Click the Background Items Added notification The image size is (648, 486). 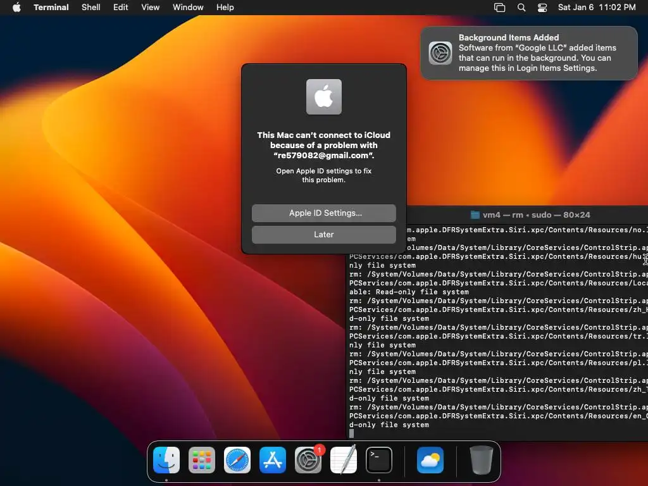(x=529, y=53)
